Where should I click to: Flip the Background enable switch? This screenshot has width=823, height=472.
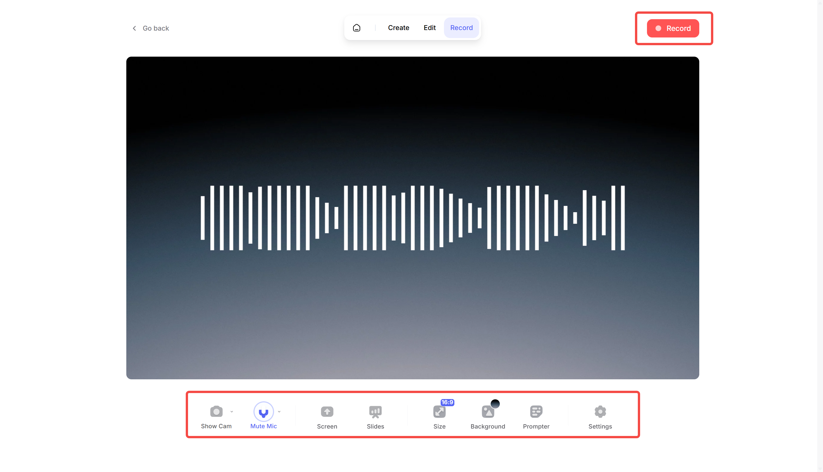[x=495, y=404]
